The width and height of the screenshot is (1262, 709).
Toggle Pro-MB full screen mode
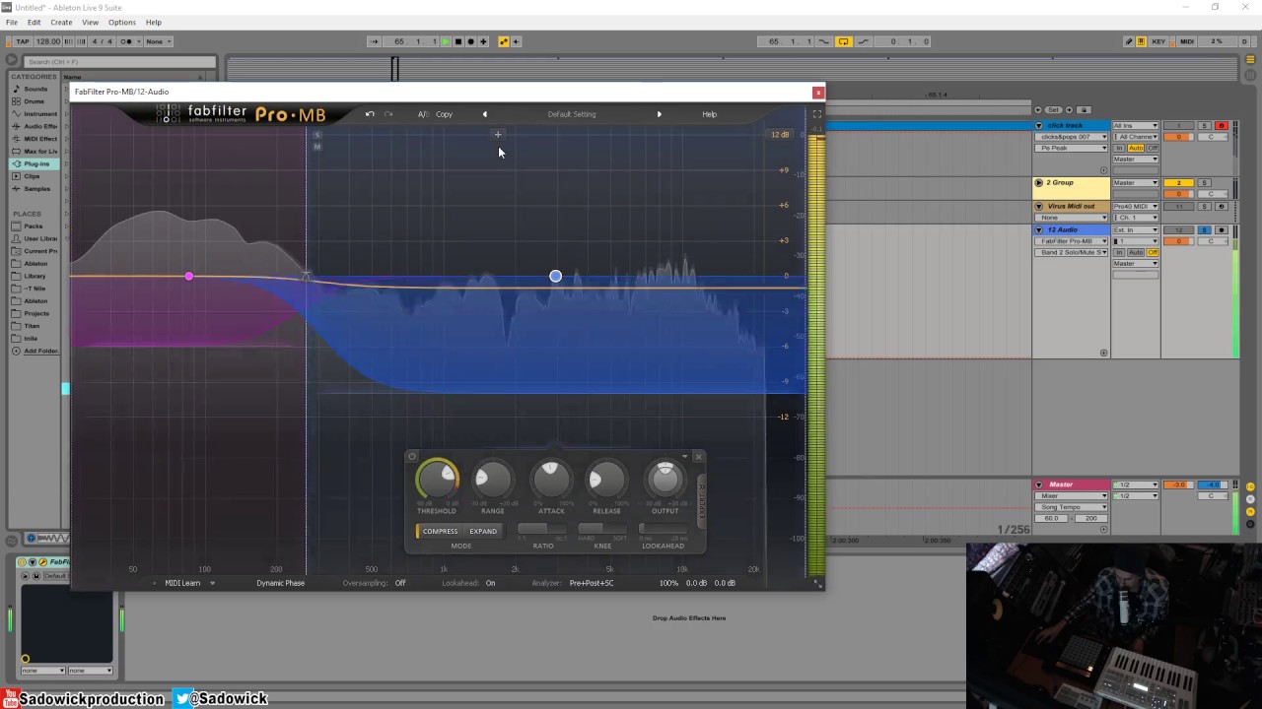point(816,114)
